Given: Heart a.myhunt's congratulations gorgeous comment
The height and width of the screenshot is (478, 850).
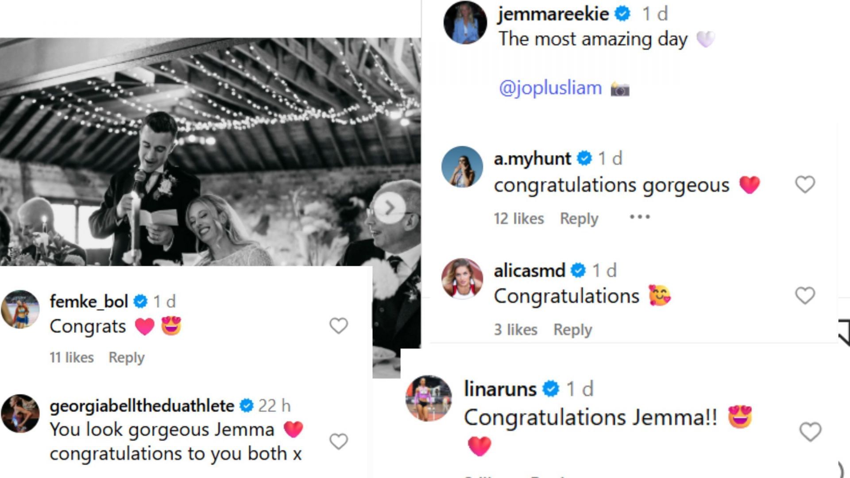Looking at the screenshot, I should (x=805, y=185).
